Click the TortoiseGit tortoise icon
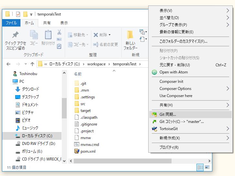The width and height of the screenshot is (235, 176). coord(154,129)
